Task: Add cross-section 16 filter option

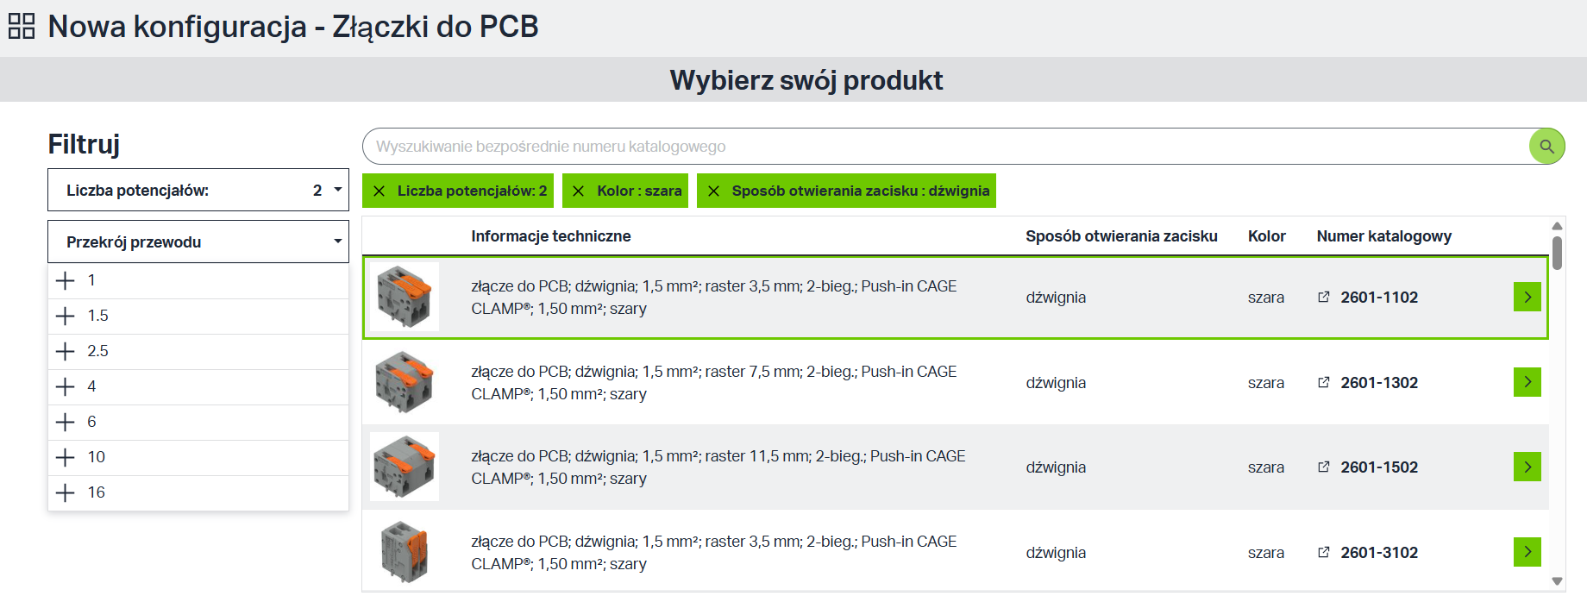Action: tap(198, 492)
